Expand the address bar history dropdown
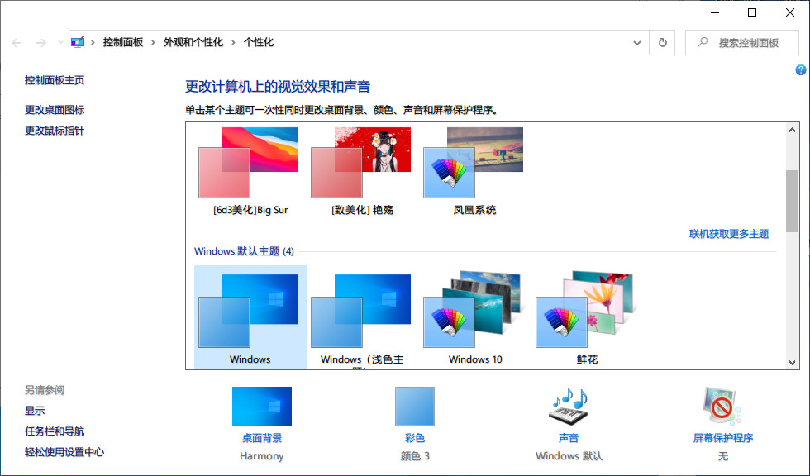Image resolution: width=810 pixels, height=476 pixels. click(x=637, y=43)
